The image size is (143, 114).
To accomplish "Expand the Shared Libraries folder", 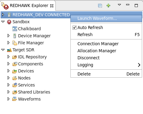I will (x=9, y=92).
